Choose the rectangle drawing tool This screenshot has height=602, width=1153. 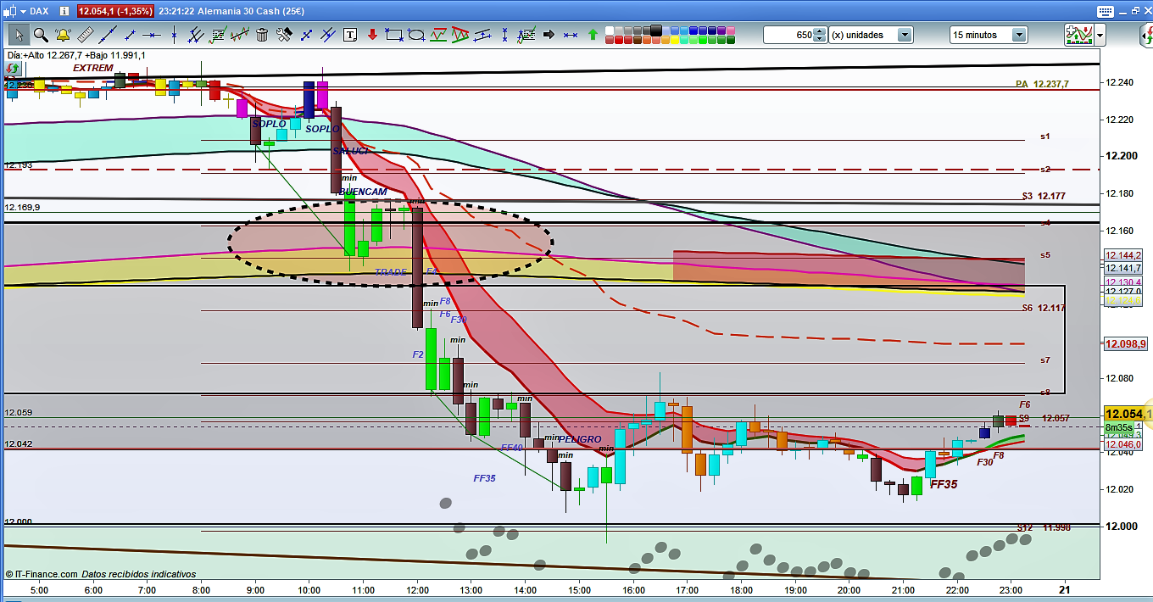click(x=393, y=35)
